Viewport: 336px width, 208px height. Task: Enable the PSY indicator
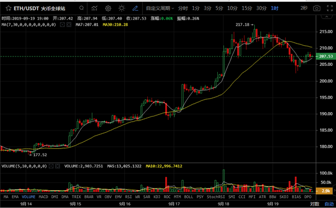200,197
